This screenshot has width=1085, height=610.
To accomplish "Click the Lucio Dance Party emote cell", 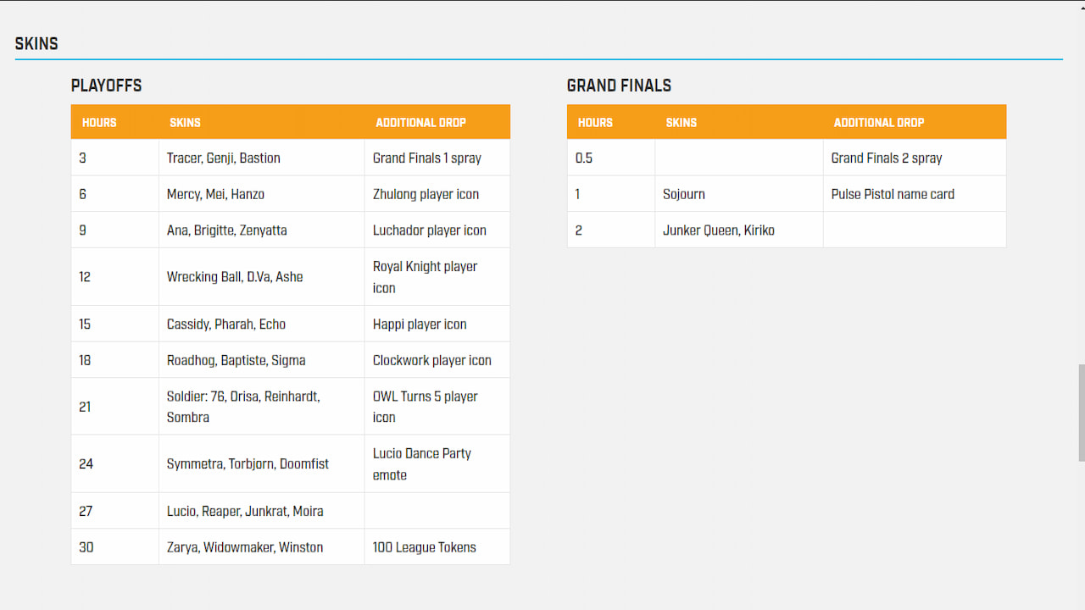I will pos(421,464).
